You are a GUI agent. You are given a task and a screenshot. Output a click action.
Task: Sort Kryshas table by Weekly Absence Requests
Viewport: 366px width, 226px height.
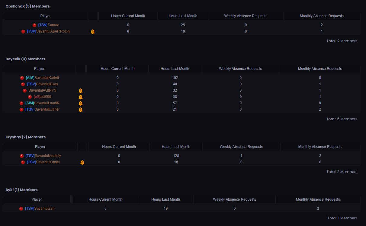point(241,147)
